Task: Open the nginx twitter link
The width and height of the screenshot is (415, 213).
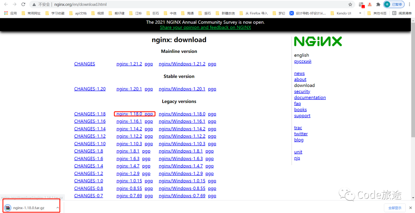Action: pos(301,134)
